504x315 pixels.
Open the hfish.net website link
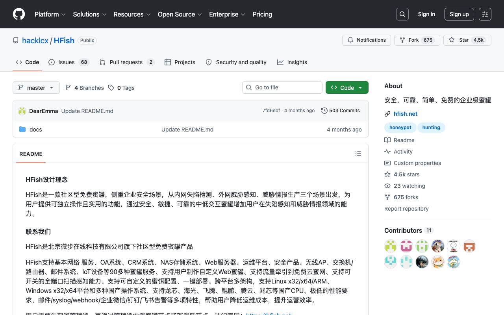(x=406, y=114)
